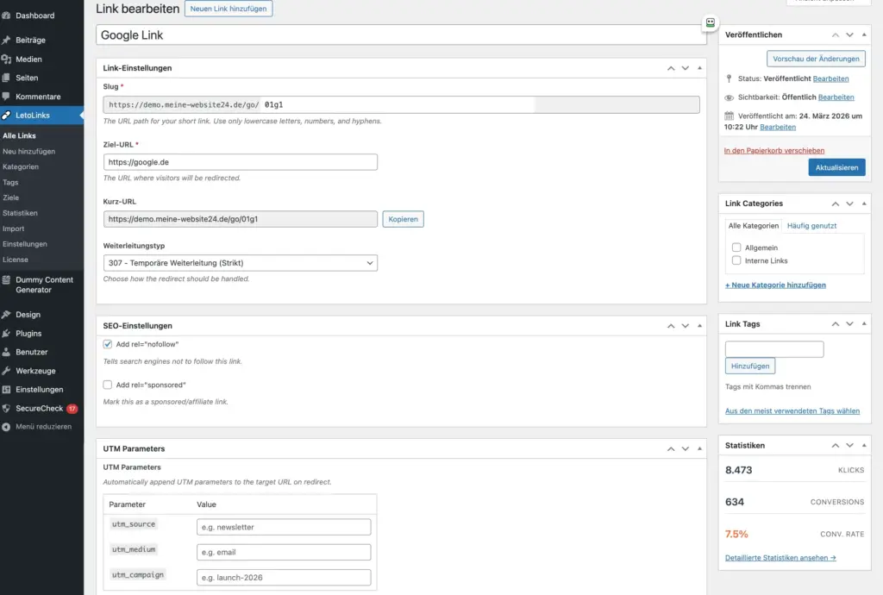The width and height of the screenshot is (883, 595).
Task: Open Detaillierte Statistiken ansehen link
Action: coord(780,558)
